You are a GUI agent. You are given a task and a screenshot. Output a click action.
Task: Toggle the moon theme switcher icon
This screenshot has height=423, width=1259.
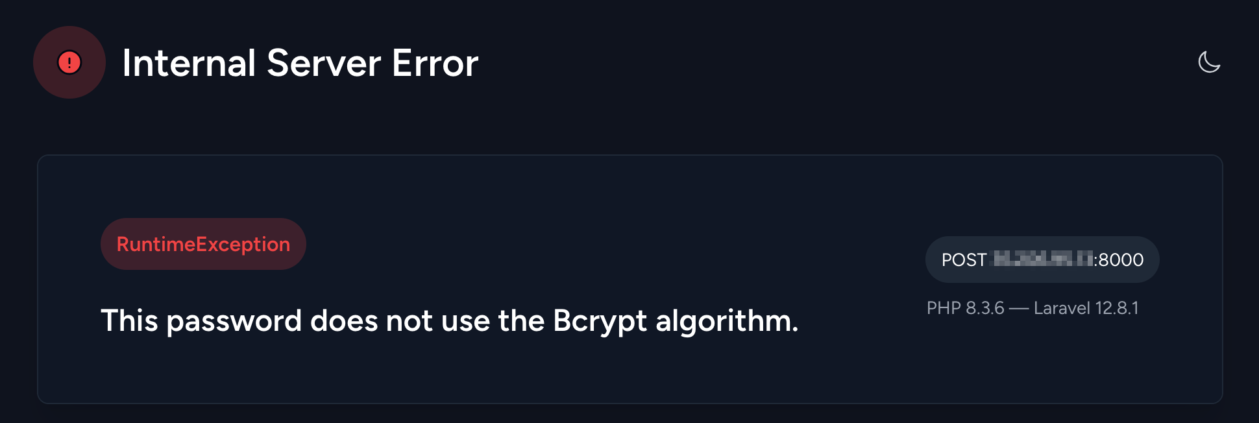(1209, 62)
